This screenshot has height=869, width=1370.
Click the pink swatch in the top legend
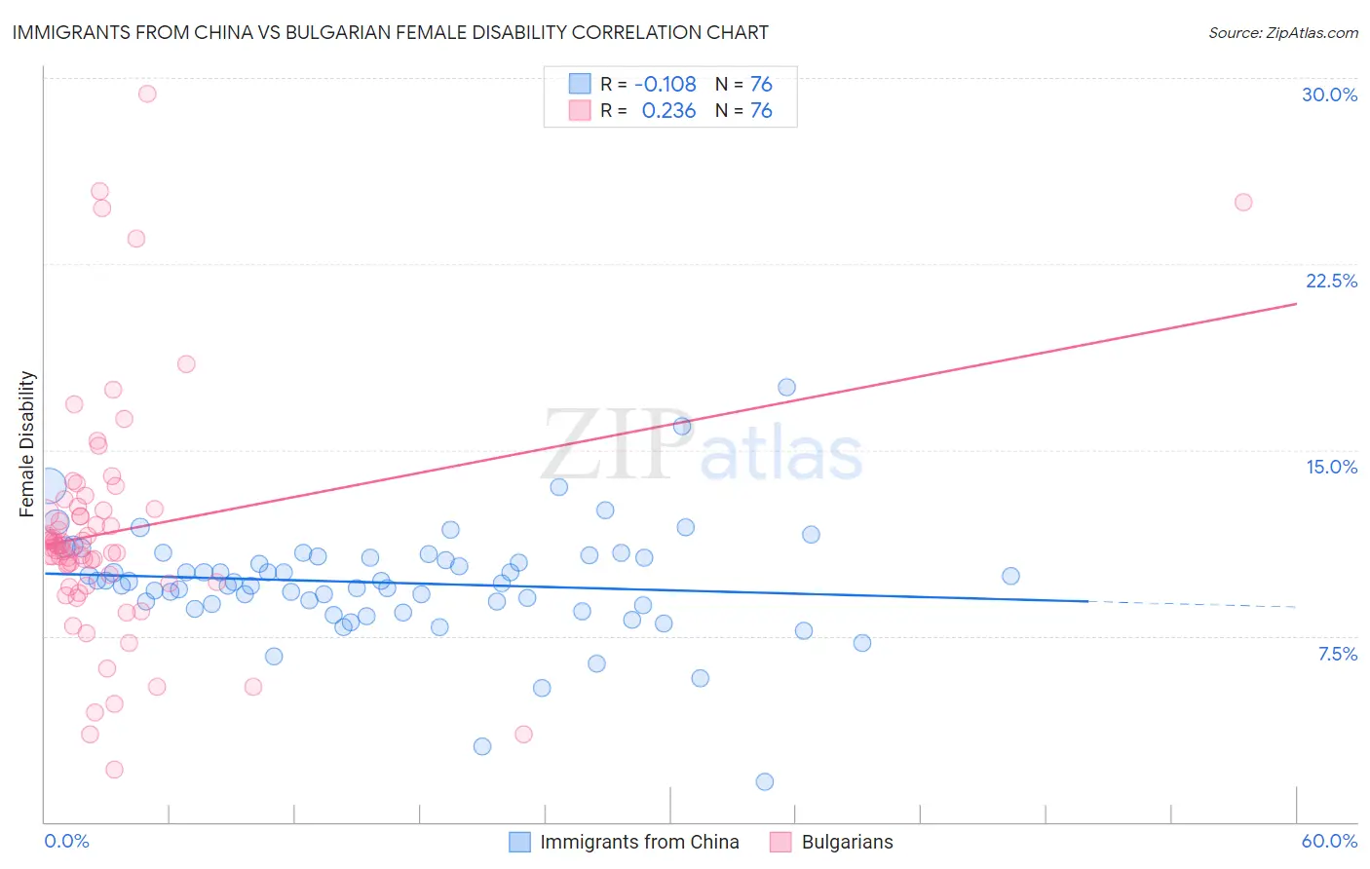[580, 110]
